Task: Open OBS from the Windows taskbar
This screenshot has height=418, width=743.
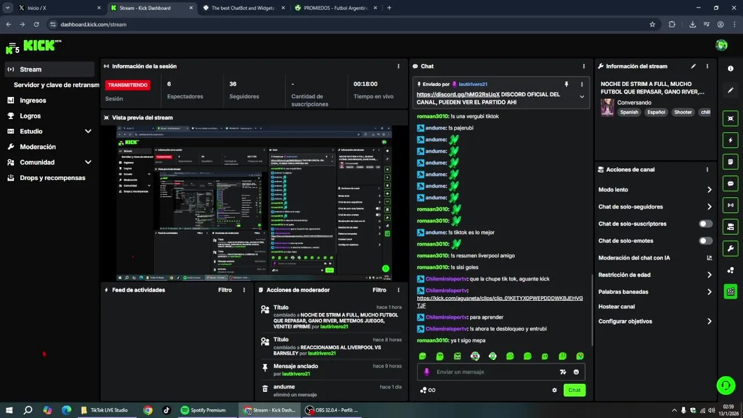Action: pyautogui.click(x=332, y=410)
